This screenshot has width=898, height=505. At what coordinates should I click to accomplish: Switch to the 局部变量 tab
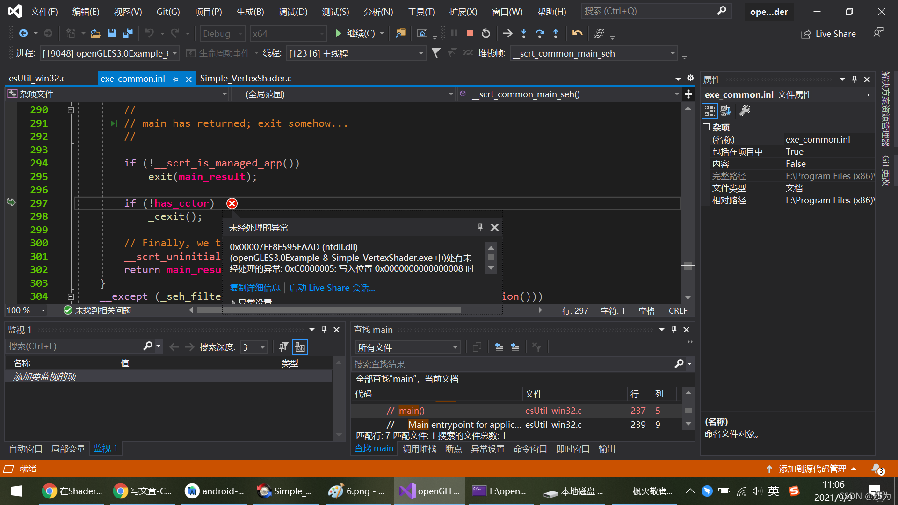[x=68, y=448]
